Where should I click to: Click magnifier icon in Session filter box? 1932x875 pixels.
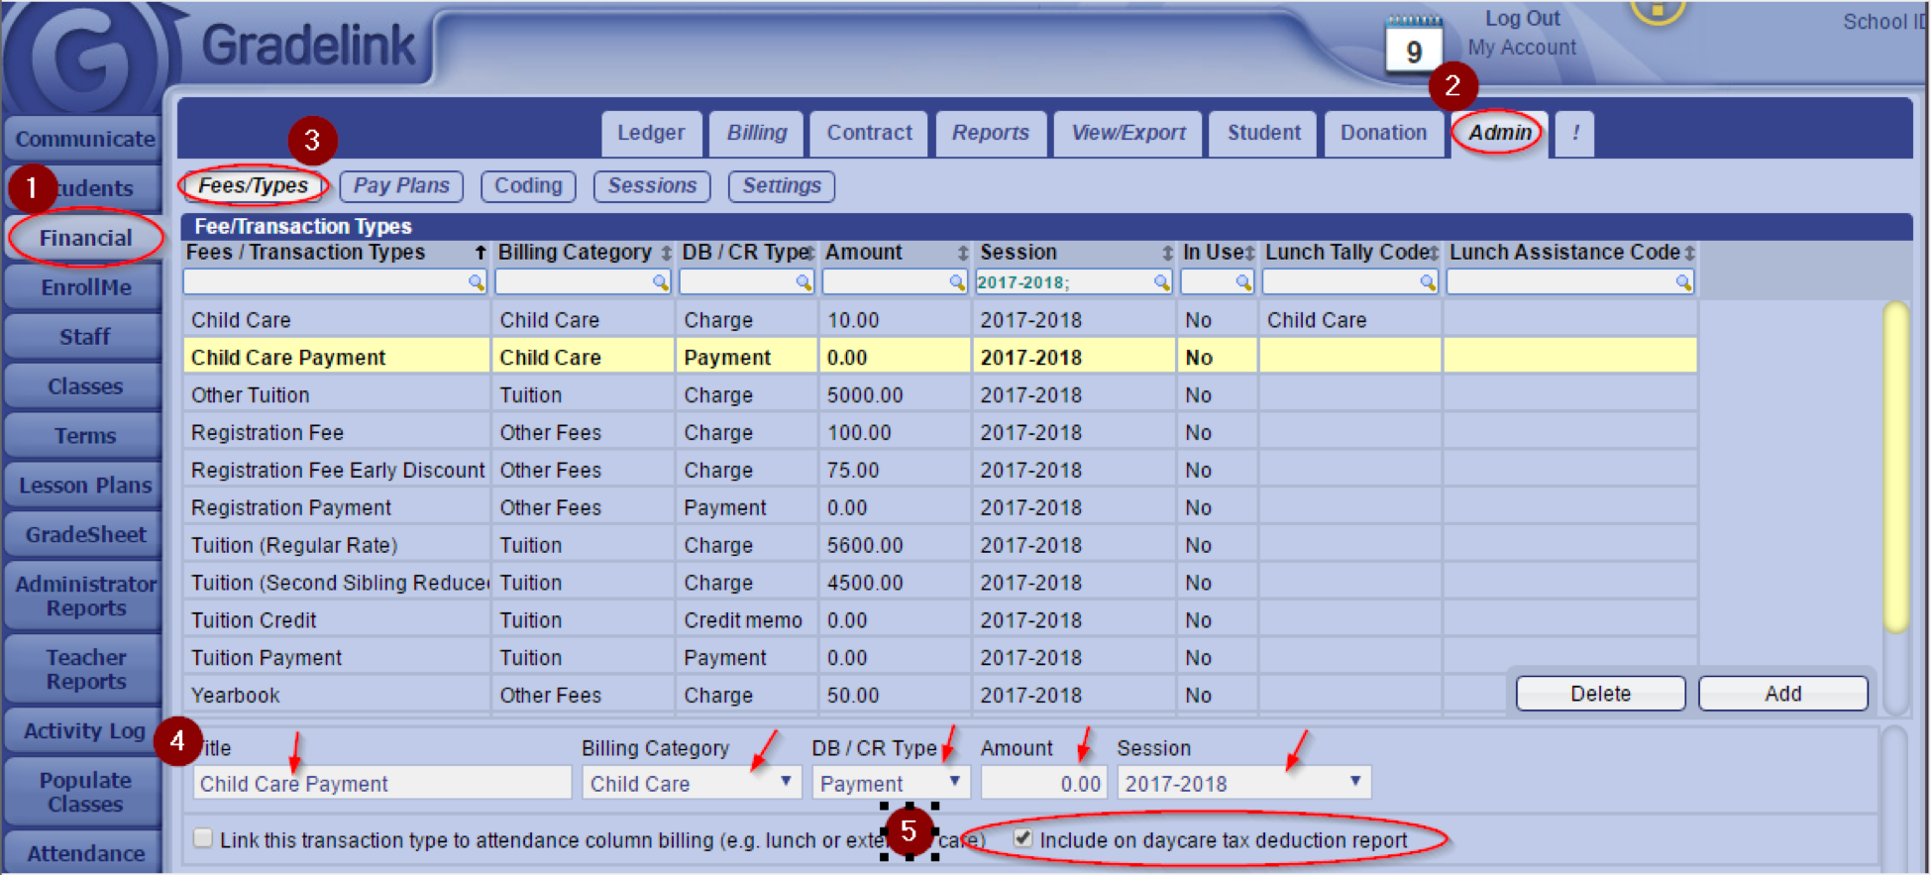1161,283
